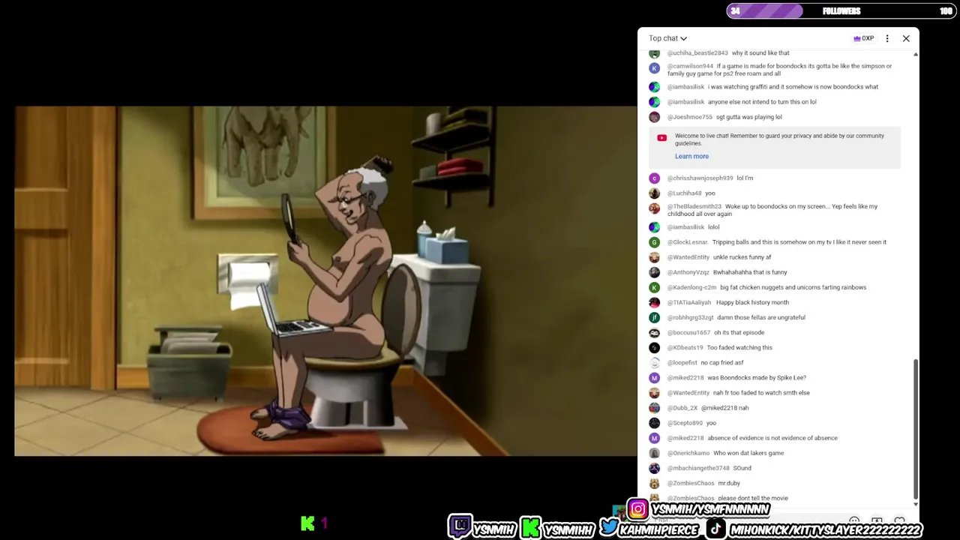Click 'i was watching graffiti' message
The width and height of the screenshot is (960, 540).
click(793, 87)
